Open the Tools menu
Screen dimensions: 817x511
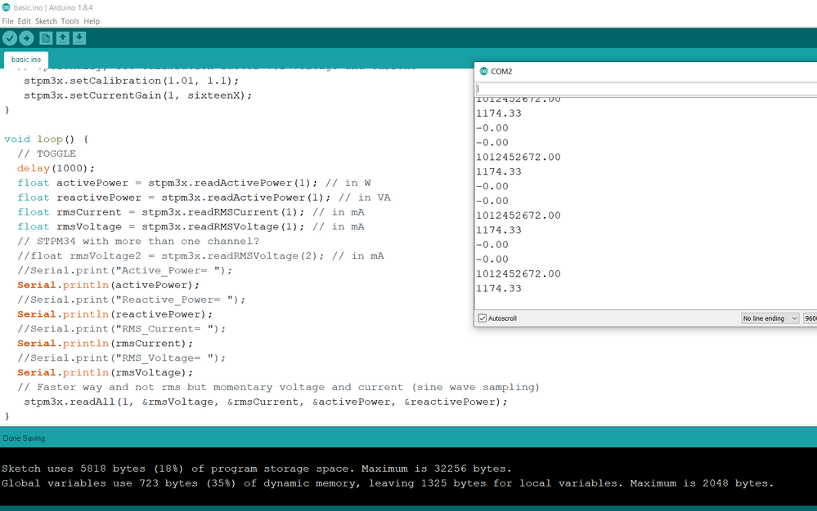click(x=70, y=21)
